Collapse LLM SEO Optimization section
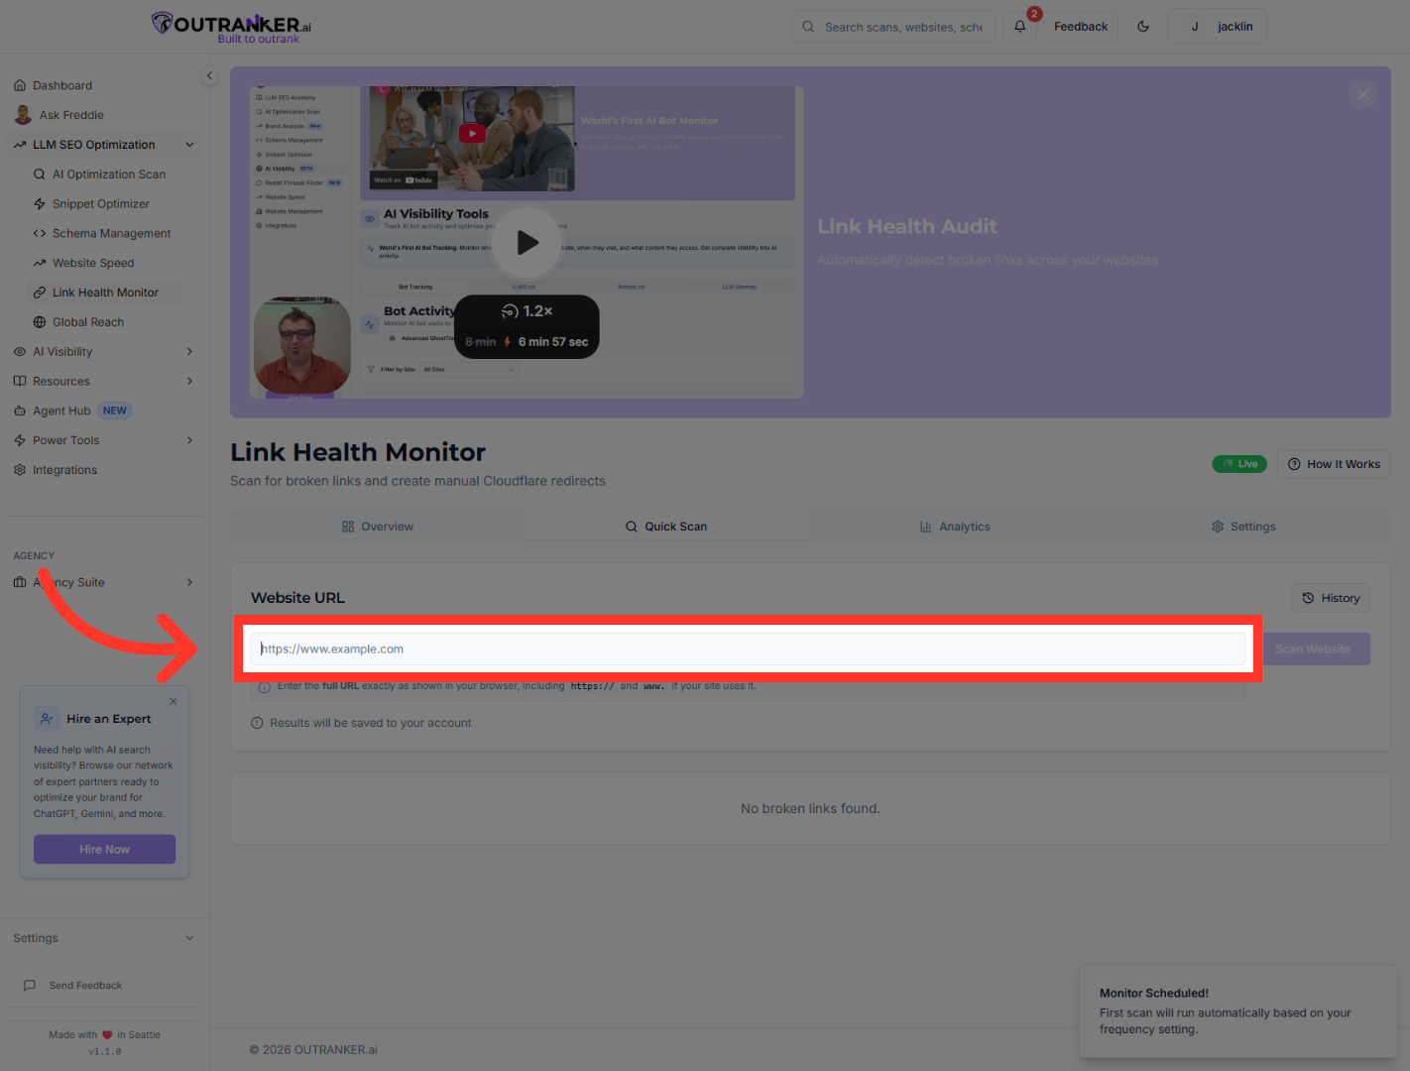Screen dimensions: 1410x1071 [x=105, y=145]
